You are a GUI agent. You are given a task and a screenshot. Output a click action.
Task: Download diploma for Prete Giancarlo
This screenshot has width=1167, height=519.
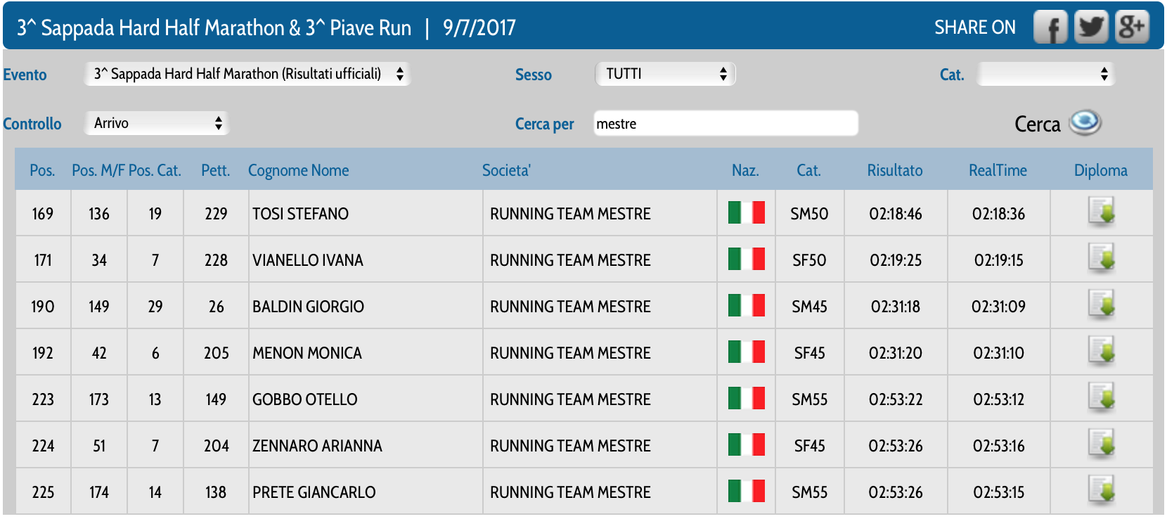1101,491
